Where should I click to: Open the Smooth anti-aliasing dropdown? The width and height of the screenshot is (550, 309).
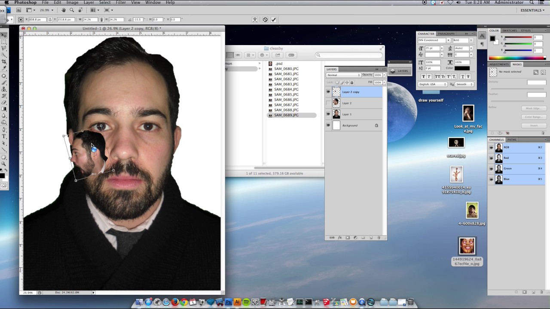pos(464,84)
